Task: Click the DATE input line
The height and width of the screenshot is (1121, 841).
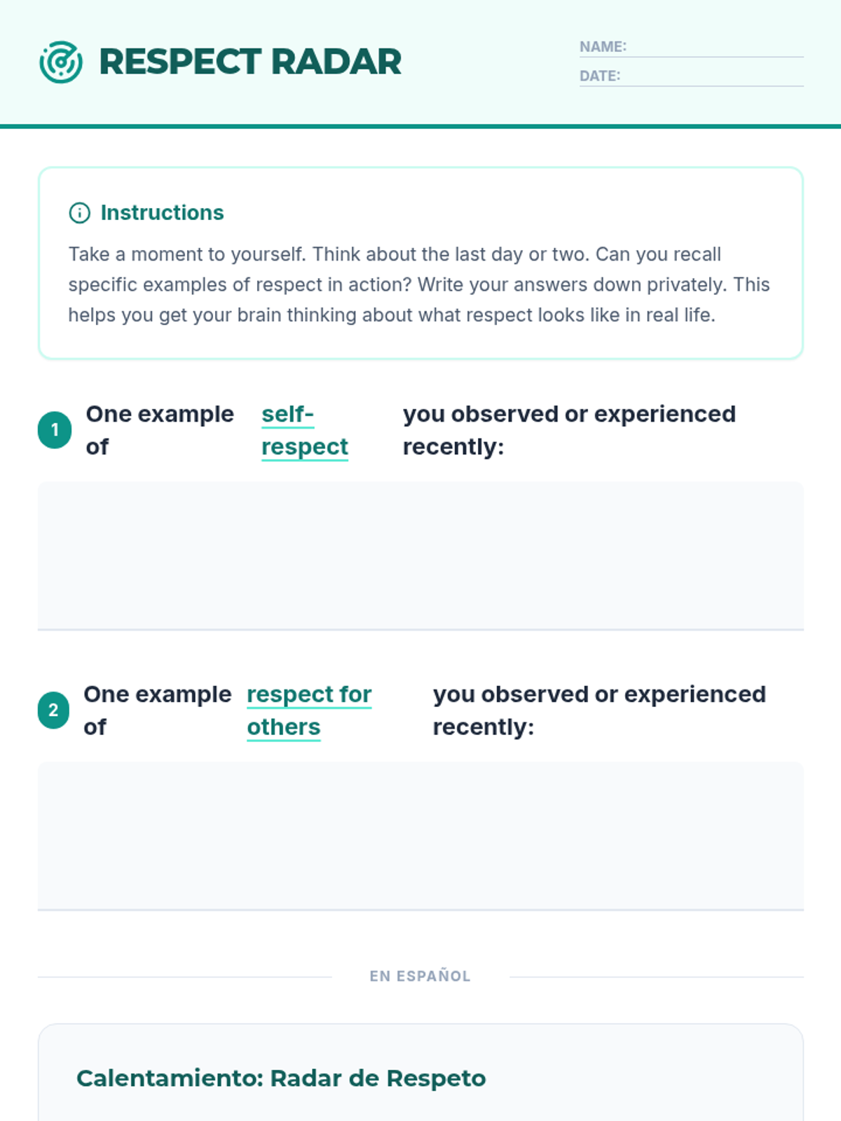Action: coord(711,77)
